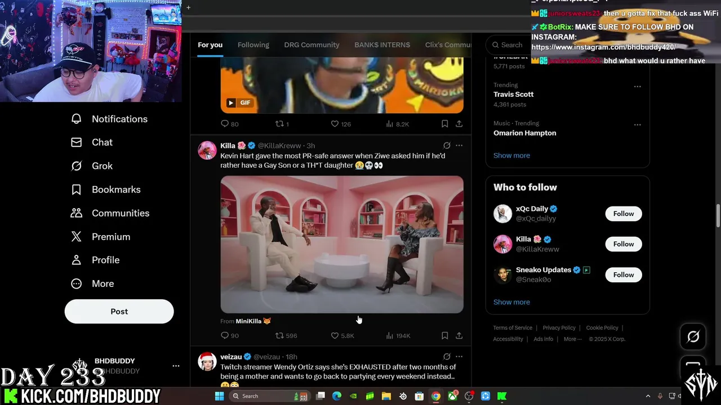Show more Who to follow suggestions
The image size is (721, 405).
[x=511, y=302]
